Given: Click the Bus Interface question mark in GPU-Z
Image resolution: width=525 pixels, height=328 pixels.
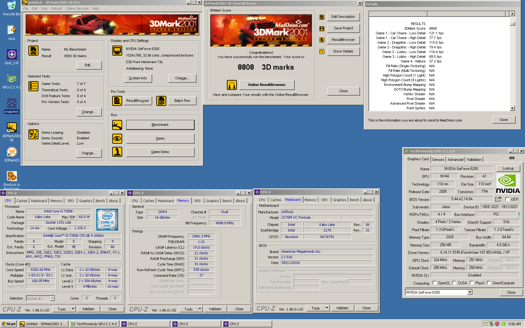Looking at the screenshot, I should [x=519, y=214].
